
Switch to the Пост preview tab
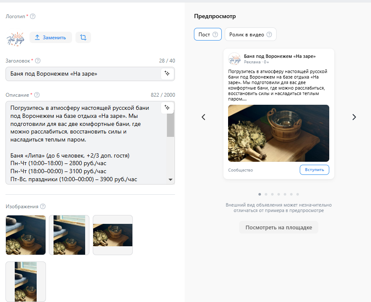[x=207, y=35]
